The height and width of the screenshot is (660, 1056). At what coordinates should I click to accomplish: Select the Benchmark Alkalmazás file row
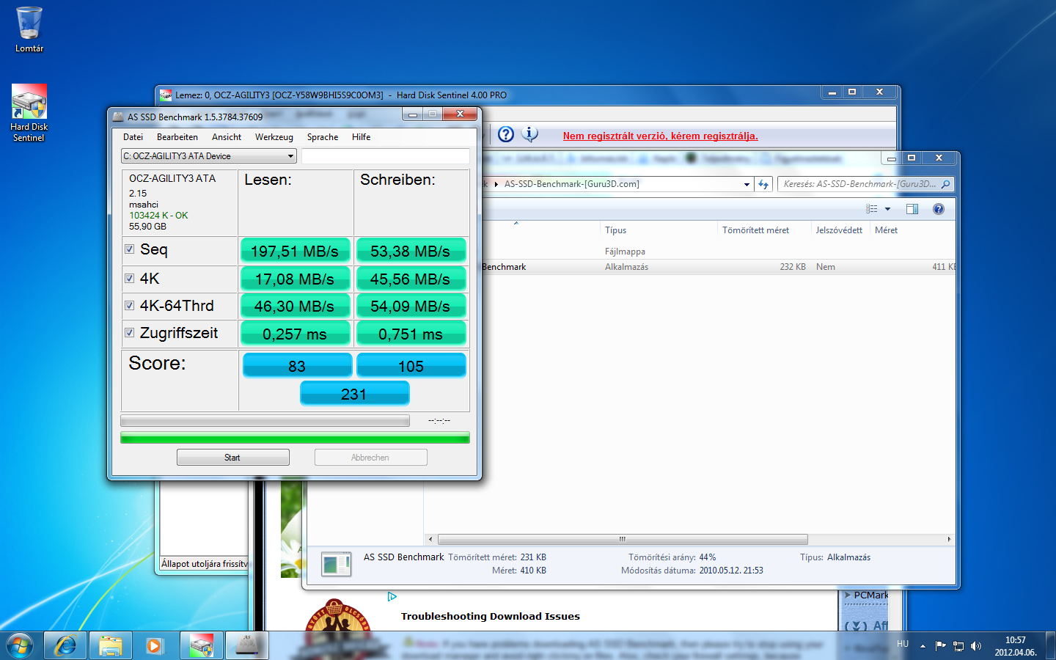tap(719, 267)
